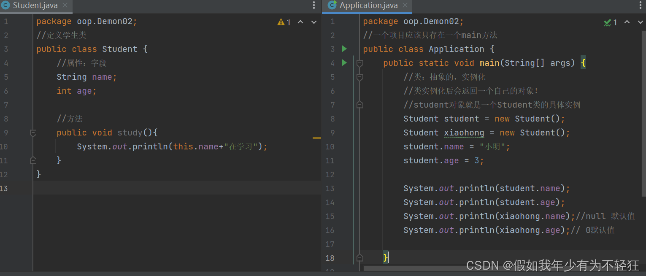Viewport: 646px width, 276px height.
Task: Open right editor tab options menu
Action: (640, 5)
